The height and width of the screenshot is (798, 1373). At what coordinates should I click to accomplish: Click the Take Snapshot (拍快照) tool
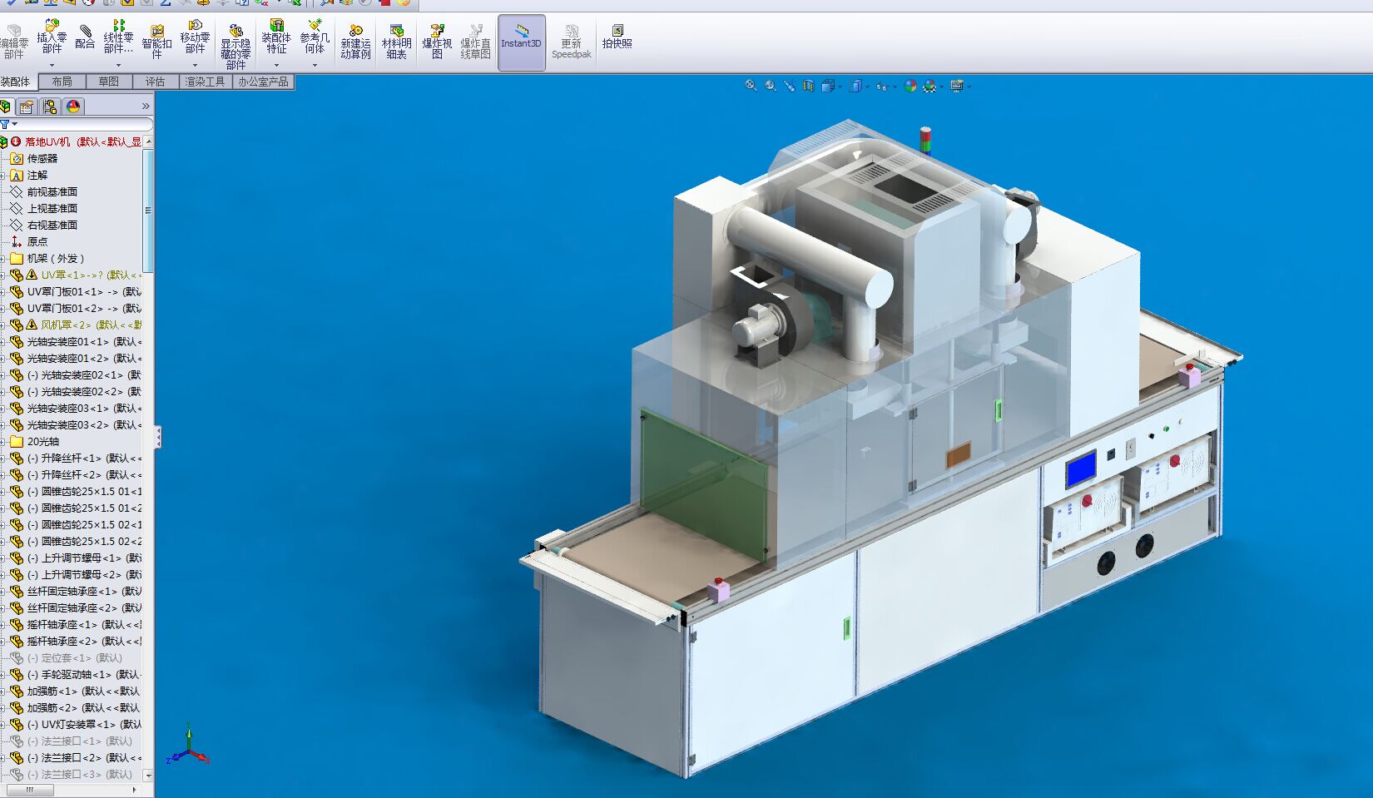[x=617, y=37]
